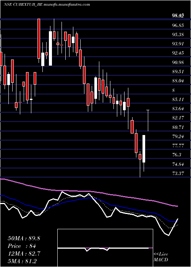This screenshot has height=267, width=191.
Task: Click the 95.38 price axis label
Action: [x=178, y=35]
